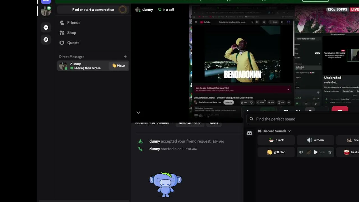Click Find or start a conversation box
The height and width of the screenshot is (202, 359).
coord(93,10)
